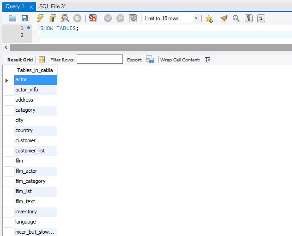Stop query execution hand icon

[x=77, y=18]
